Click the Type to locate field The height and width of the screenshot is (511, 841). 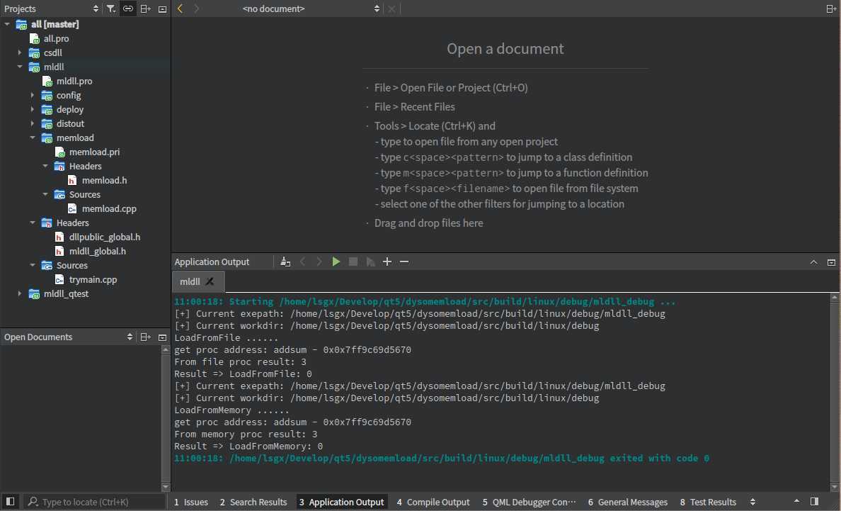pos(94,502)
